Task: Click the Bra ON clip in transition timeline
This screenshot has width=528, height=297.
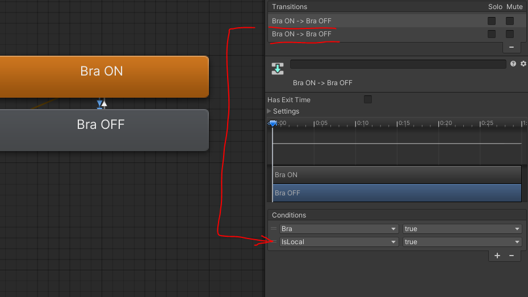Action: (x=397, y=175)
